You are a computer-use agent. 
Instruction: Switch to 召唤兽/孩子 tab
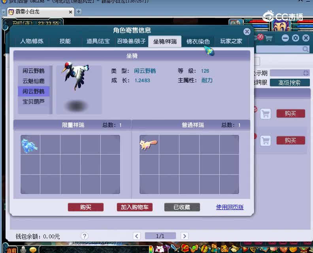click(131, 42)
